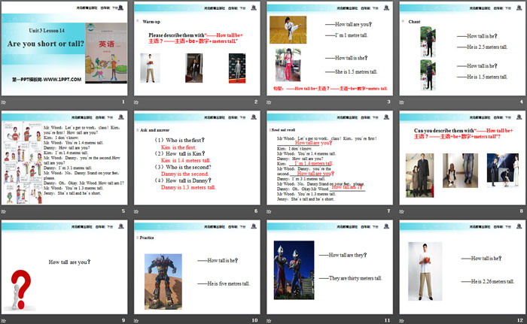Click the animation star icon under slide 5

(x=3, y=211)
